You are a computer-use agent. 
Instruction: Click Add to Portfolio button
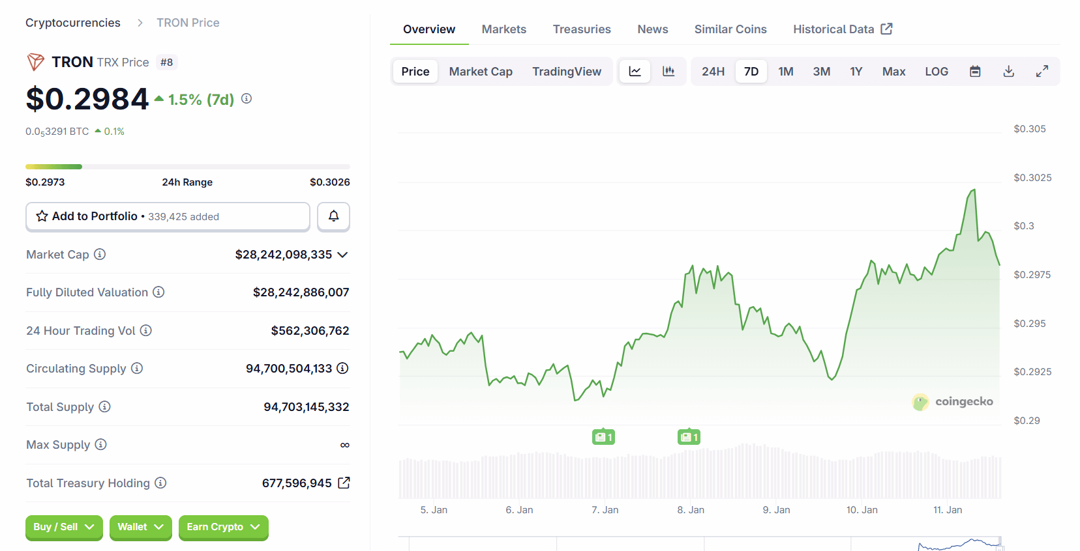tap(168, 216)
